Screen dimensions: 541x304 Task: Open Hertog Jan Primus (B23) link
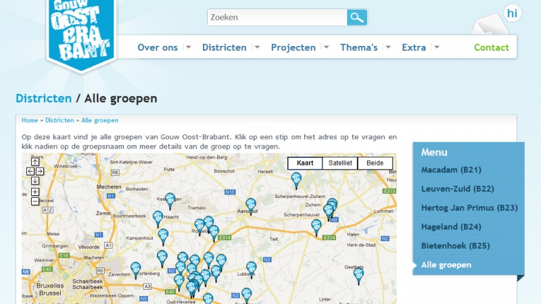click(469, 208)
